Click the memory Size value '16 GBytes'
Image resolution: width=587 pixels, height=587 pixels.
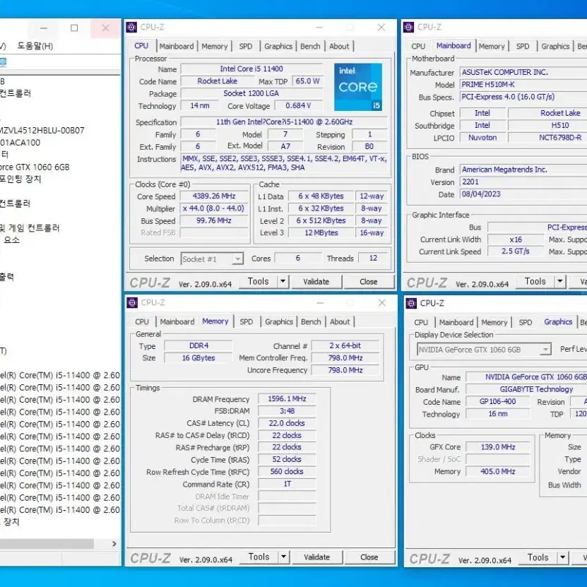pos(198,358)
